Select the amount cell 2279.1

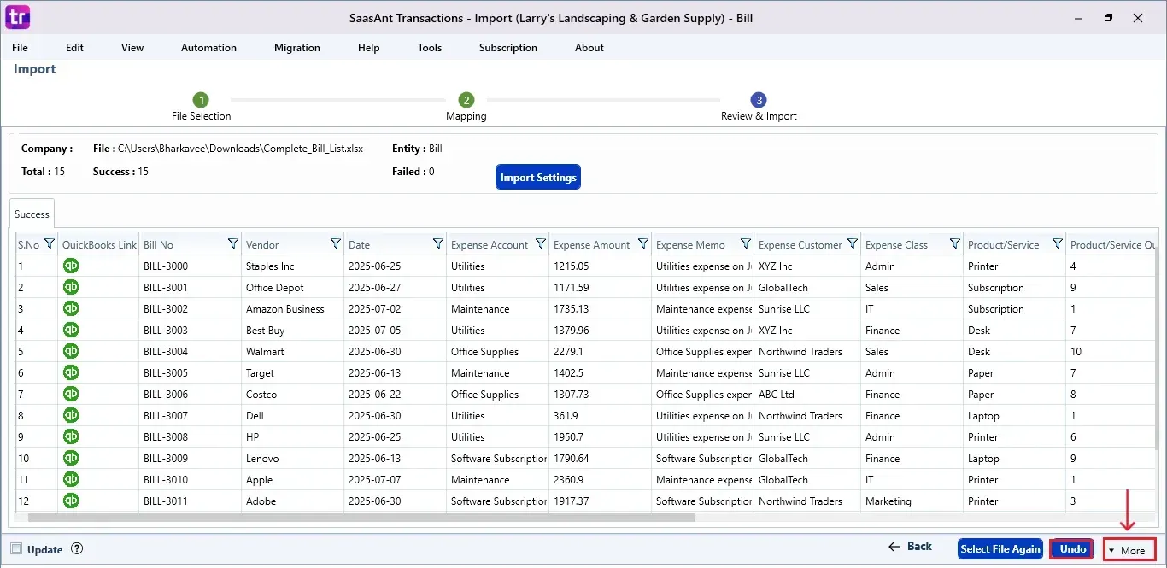click(x=601, y=351)
